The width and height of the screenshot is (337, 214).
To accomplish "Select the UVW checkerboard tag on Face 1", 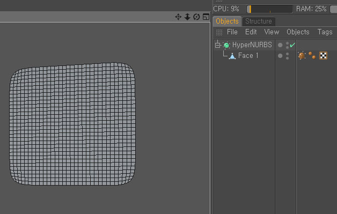I will [x=323, y=55].
